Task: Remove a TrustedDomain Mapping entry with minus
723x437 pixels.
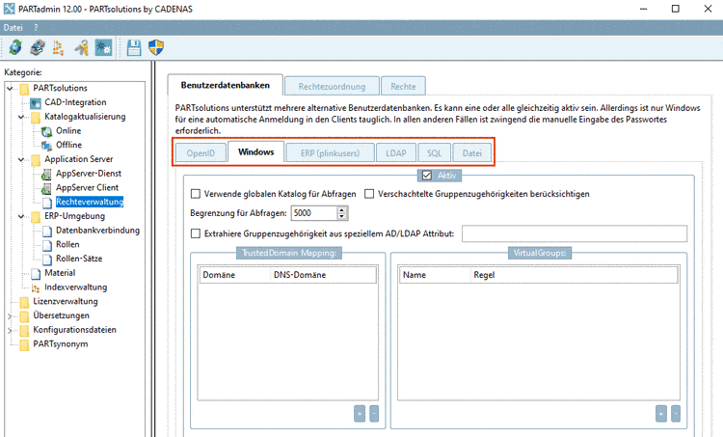Action: pos(374,414)
